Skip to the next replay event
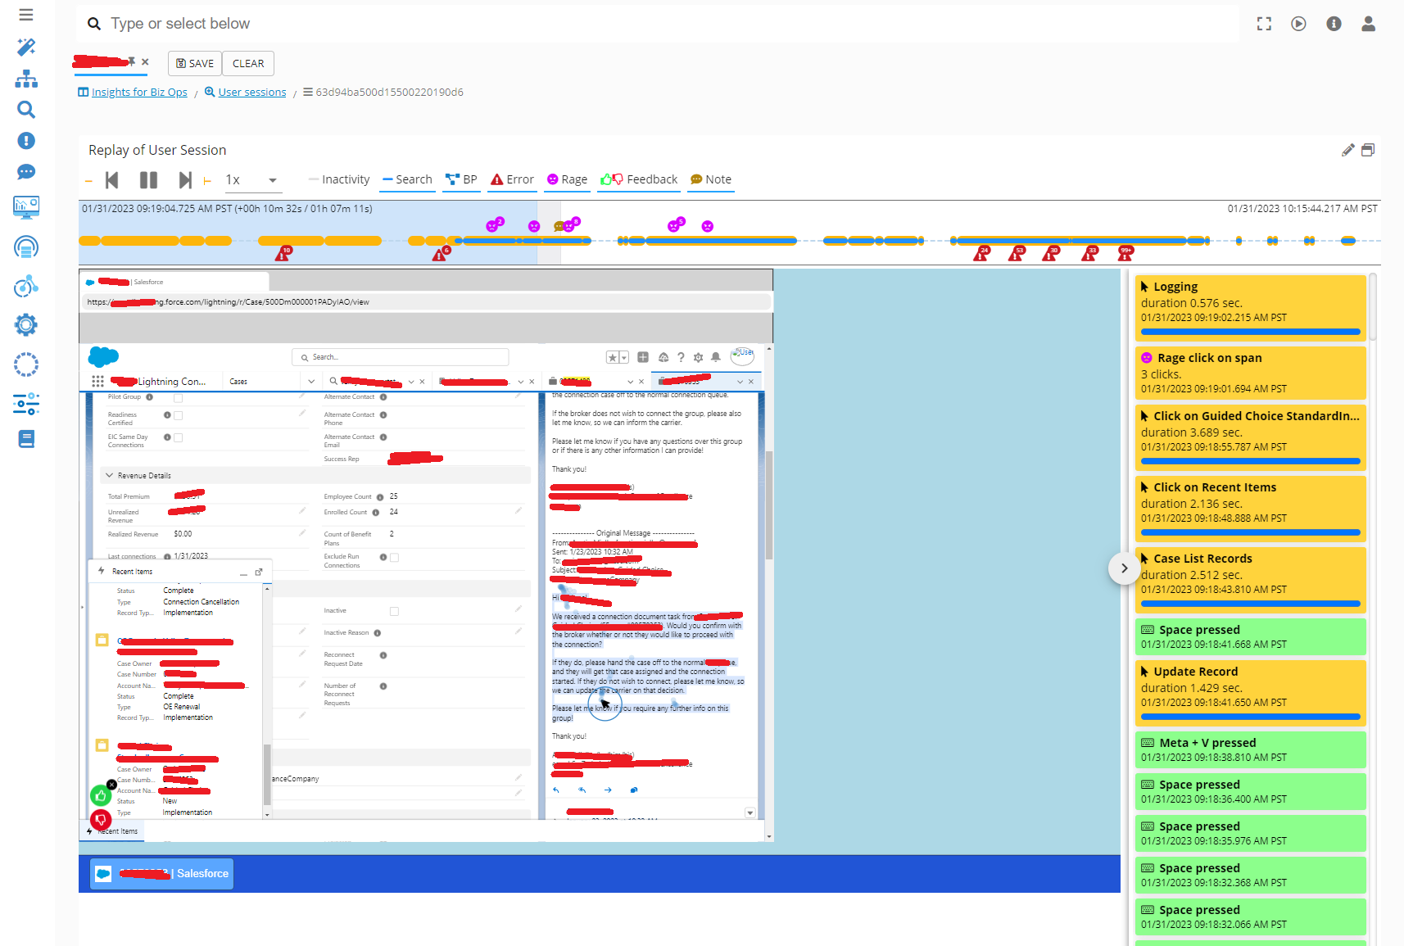 (185, 180)
